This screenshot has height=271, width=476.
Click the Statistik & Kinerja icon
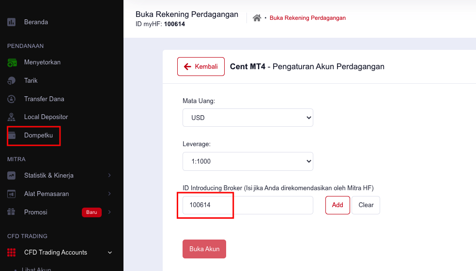coord(12,176)
